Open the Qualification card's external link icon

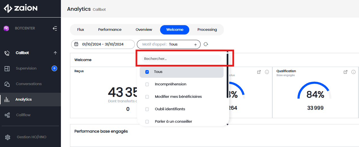[x=345, y=72]
